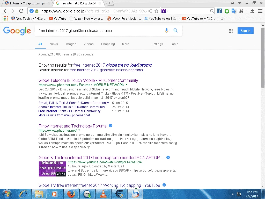Open a new tab with plus button

[x=109, y=3]
